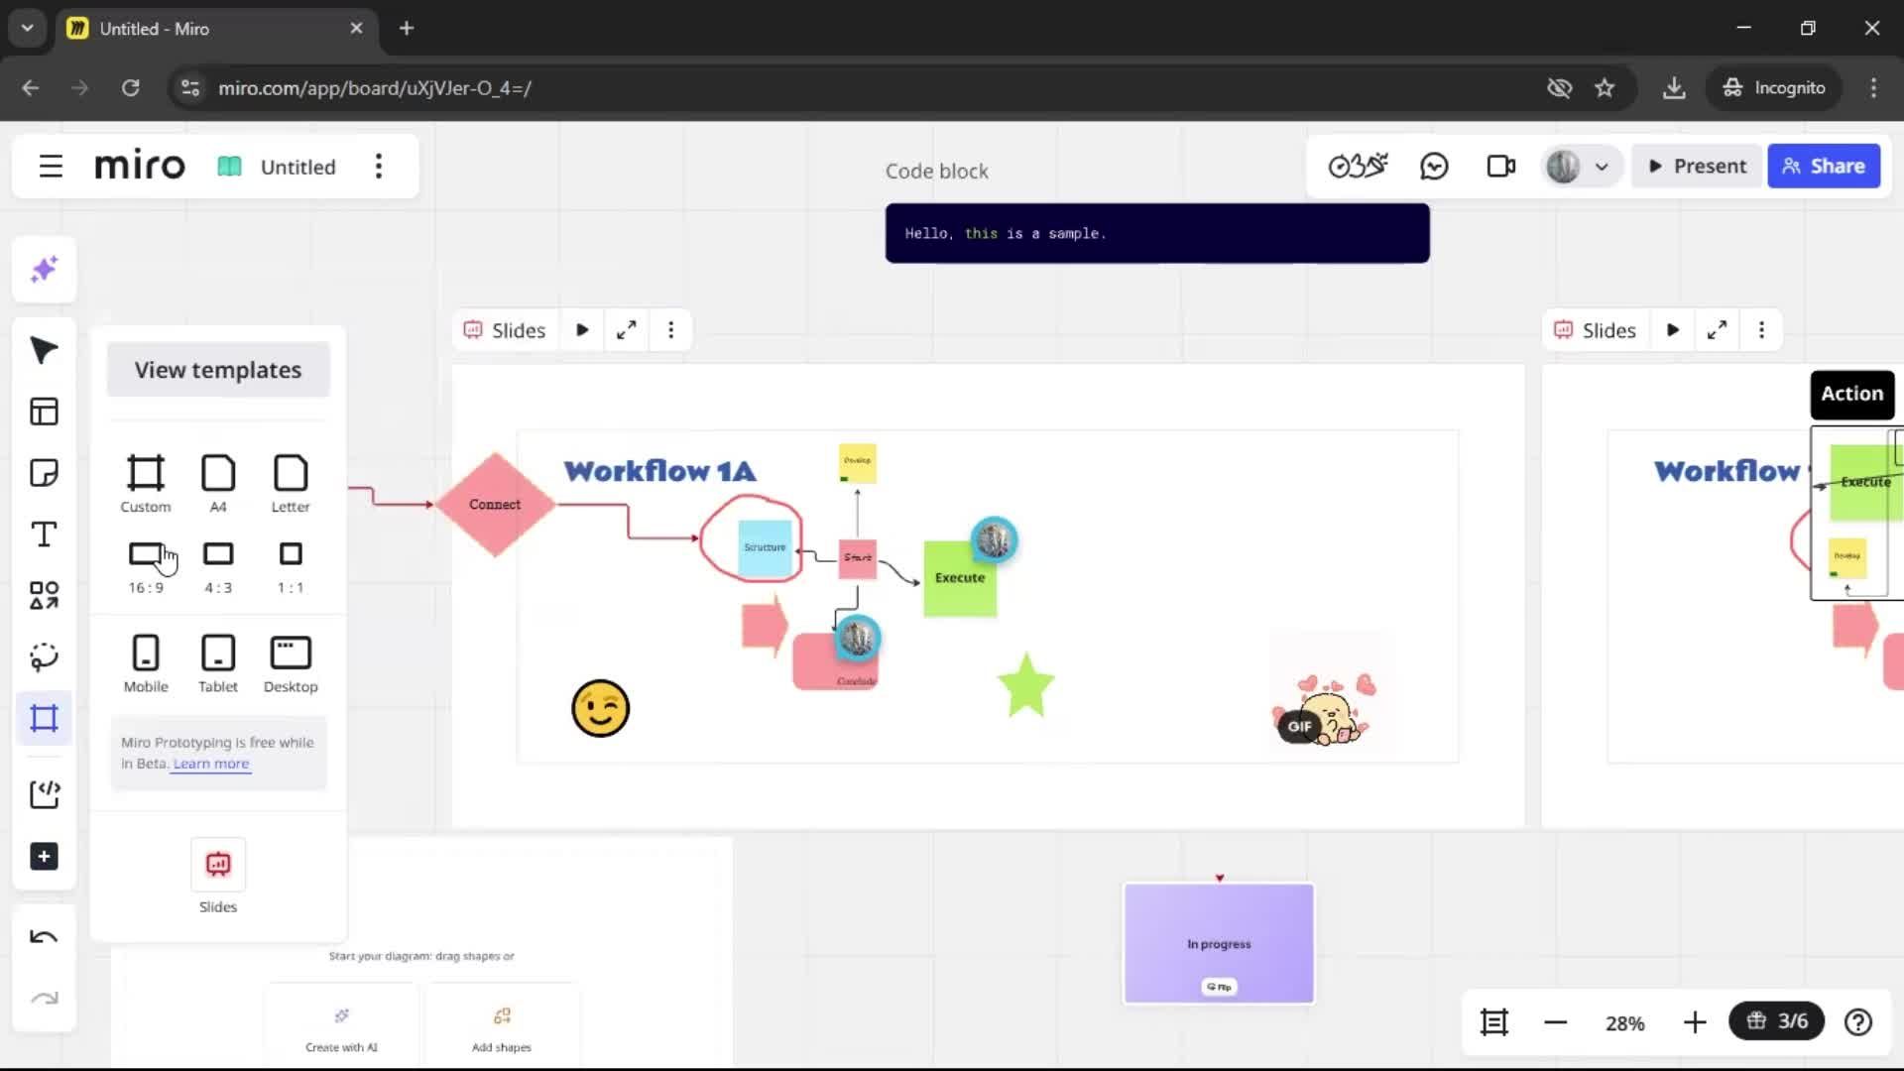Zoom out with the minus button
Viewport: 1904px width, 1071px height.
pos(1555,1022)
